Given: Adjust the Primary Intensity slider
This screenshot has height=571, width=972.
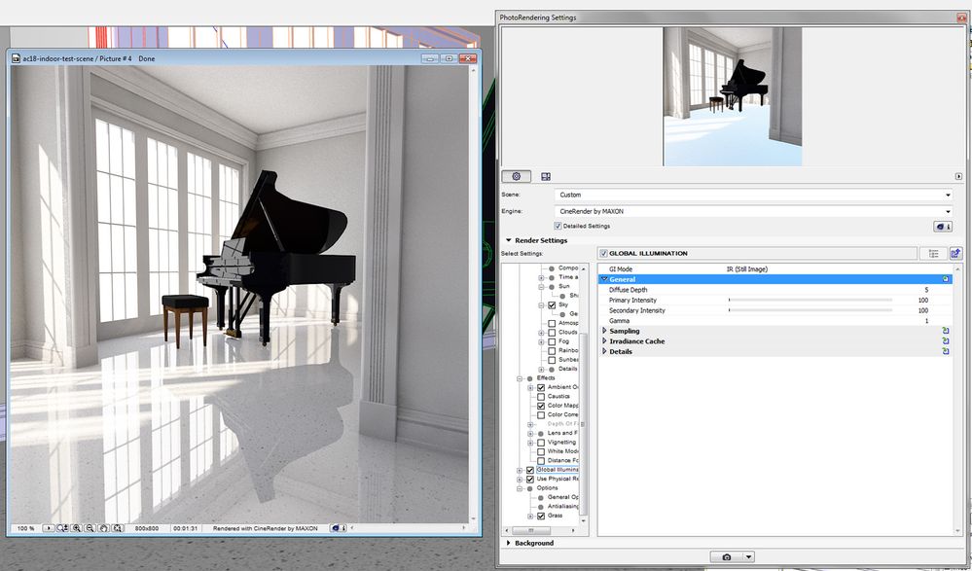Looking at the screenshot, I should coord(810,300).
